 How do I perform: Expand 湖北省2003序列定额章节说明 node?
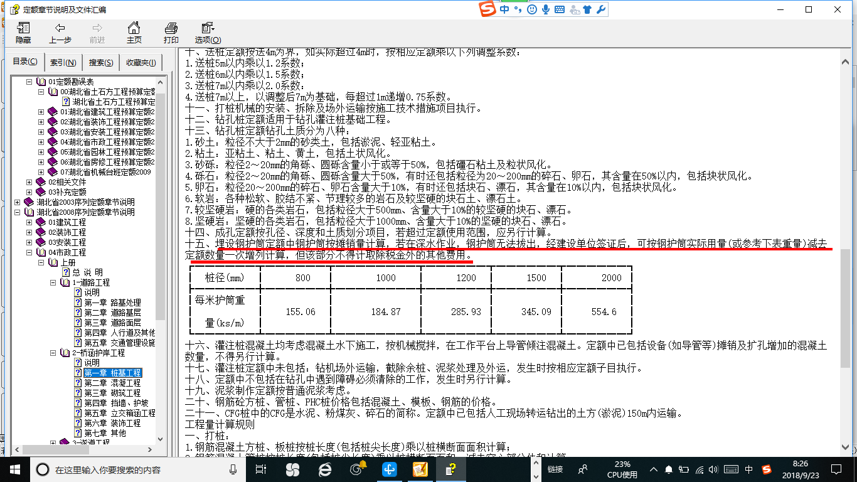point(17,202)
